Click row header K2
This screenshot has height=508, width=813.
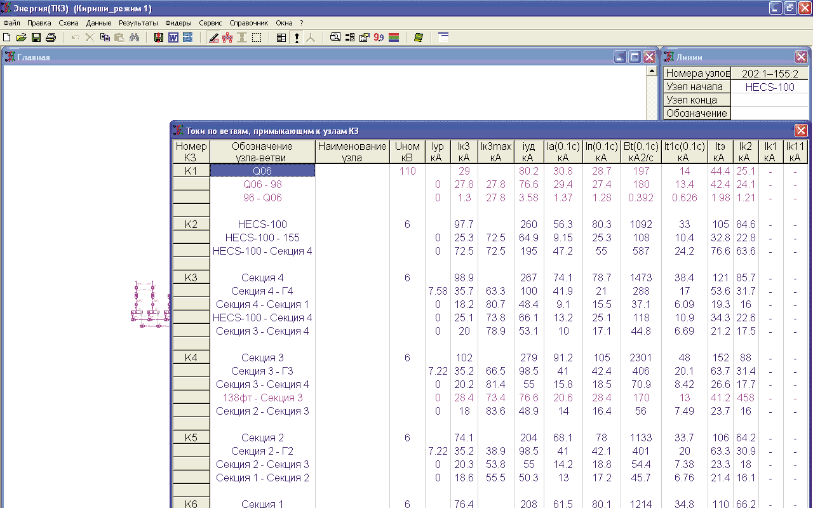point(191,224)
